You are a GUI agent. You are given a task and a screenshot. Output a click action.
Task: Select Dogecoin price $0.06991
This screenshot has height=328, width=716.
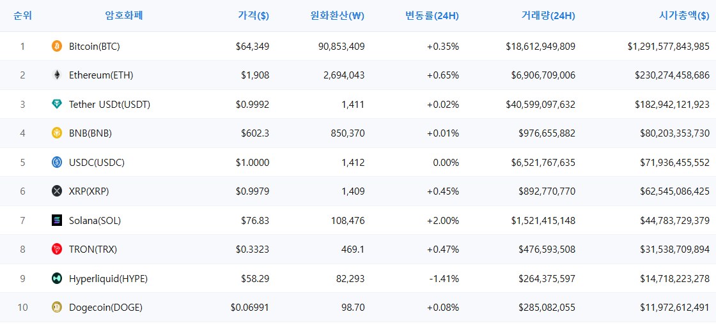coord(250,308)
